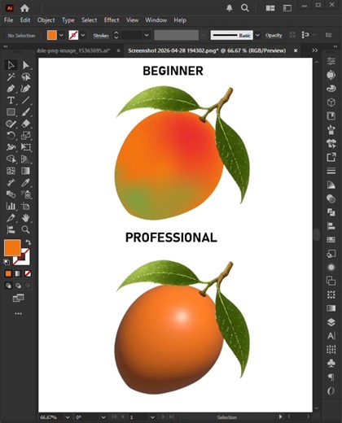342x423 pixels.
Task: Reset to default fill and stroke
Action: [7, 262]
